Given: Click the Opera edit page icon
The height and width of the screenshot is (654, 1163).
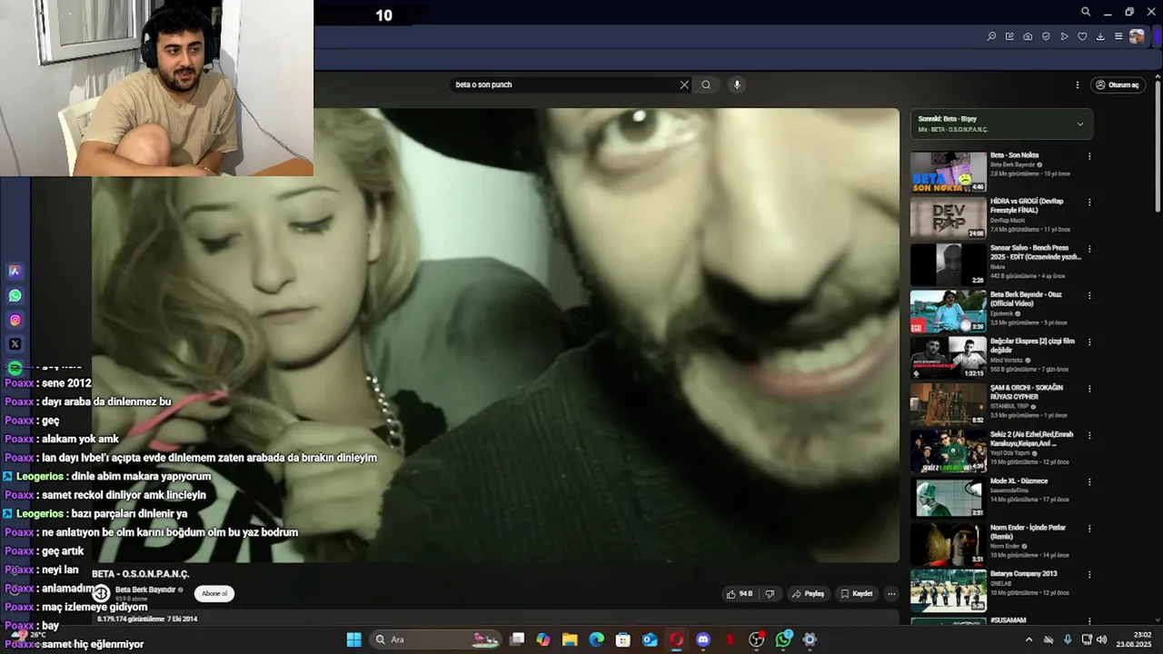Looking at the screenshot, I should tap(1009, 36).
